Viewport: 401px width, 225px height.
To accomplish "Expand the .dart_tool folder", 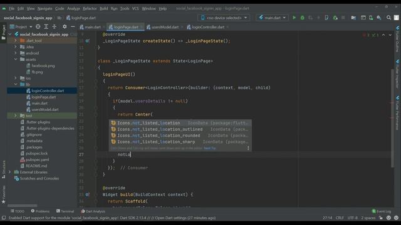I will pos(15,41).
